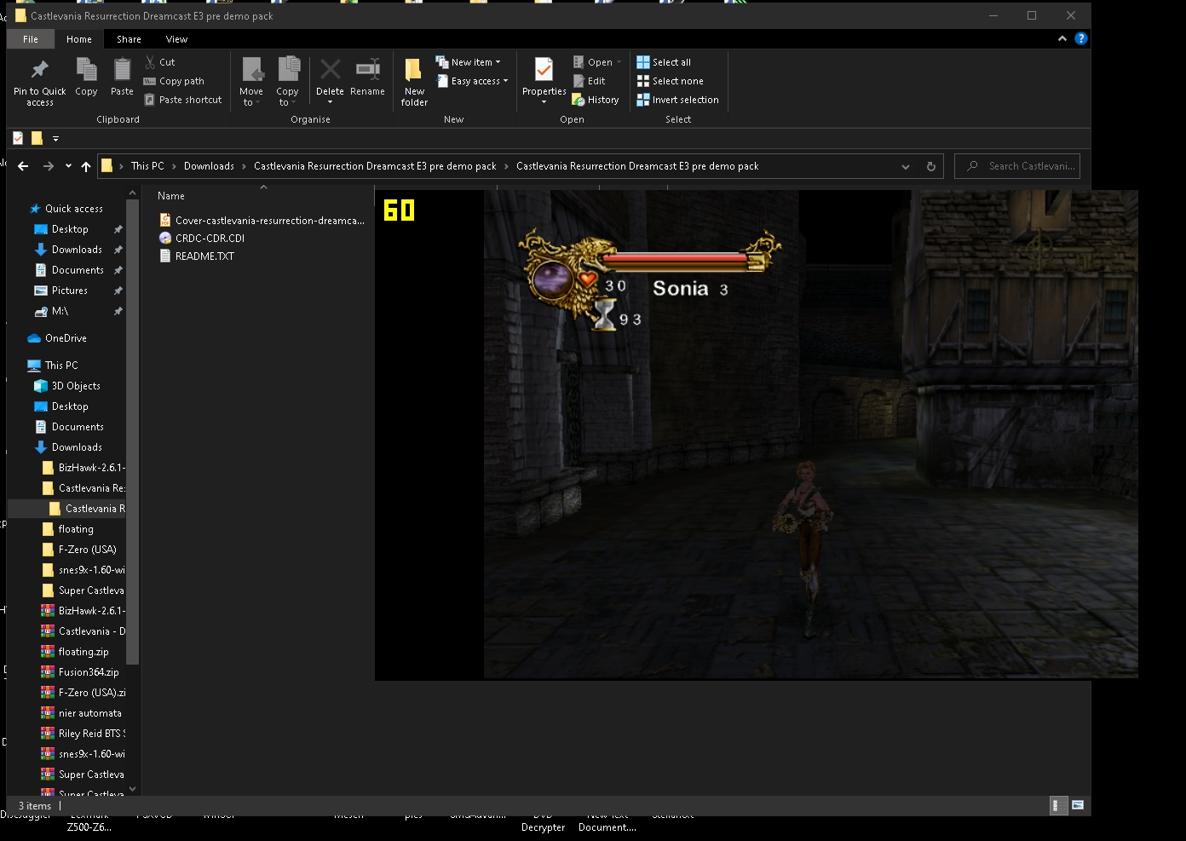Click Select none in the ribbon
Viewport: 1186px width, 841px height.
[671, 81]
